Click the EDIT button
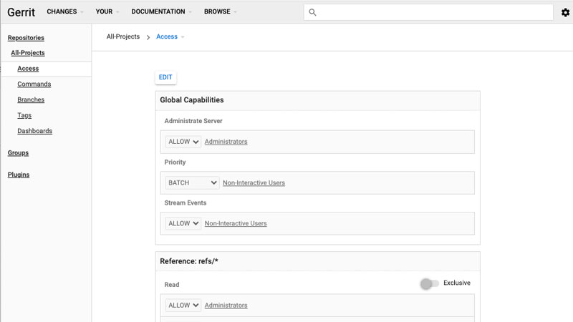573x322 pixels. 165,77
